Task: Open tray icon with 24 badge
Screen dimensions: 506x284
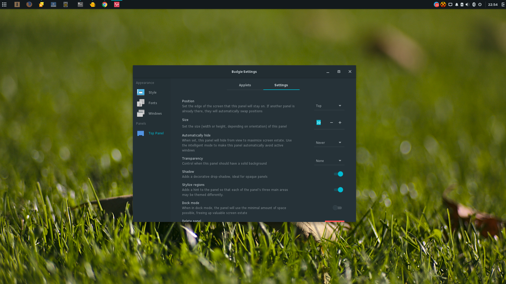Action: tap(436, 4)
